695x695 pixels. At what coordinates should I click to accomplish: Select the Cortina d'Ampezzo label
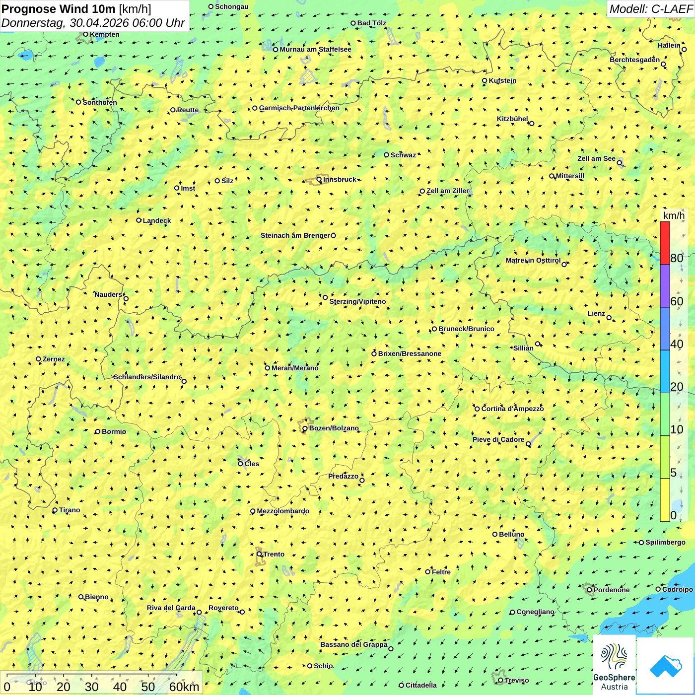tap(512, 409)
